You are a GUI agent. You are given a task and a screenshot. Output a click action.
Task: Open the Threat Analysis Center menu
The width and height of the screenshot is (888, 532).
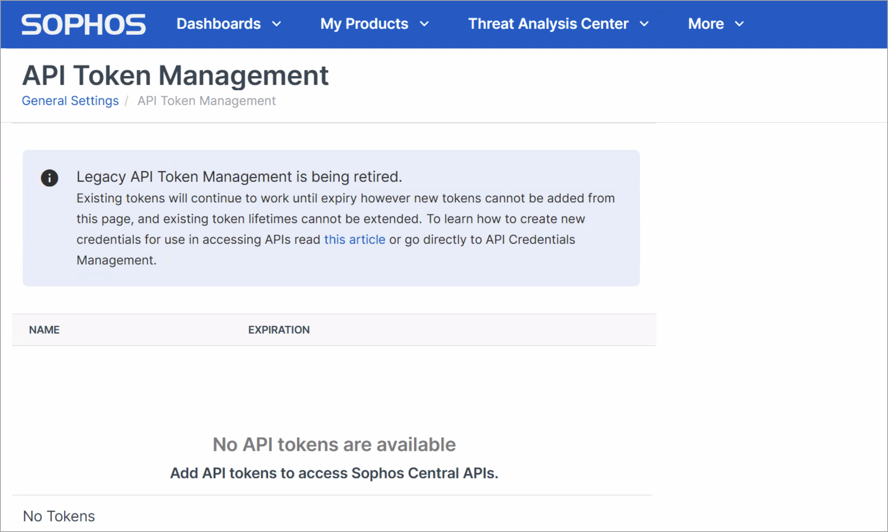(548, 24)
